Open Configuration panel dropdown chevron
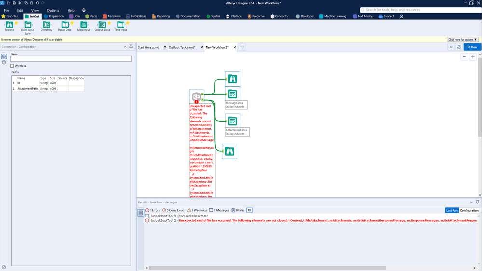Screen dimensions: 482x271 125,47
